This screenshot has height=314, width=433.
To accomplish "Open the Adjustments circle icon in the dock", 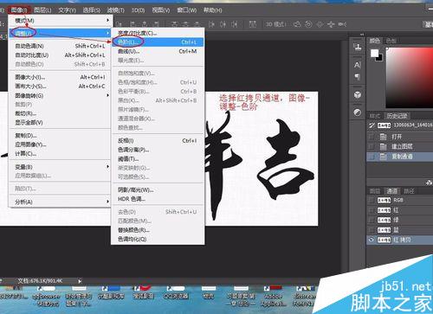I will tap(358, 112).
